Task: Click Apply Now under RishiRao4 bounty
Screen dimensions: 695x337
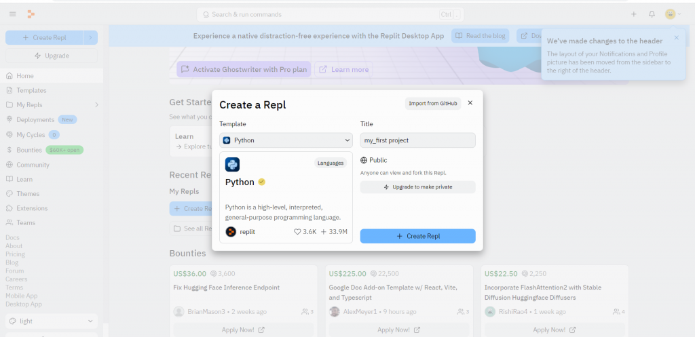Action: [555, 330]
